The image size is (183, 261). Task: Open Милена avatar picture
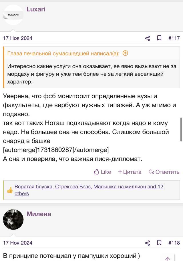[13, 220]
